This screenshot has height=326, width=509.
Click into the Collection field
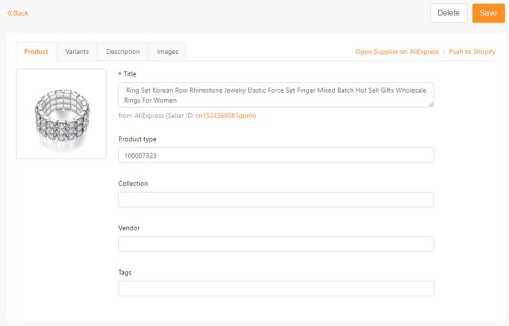click(276, 200)
